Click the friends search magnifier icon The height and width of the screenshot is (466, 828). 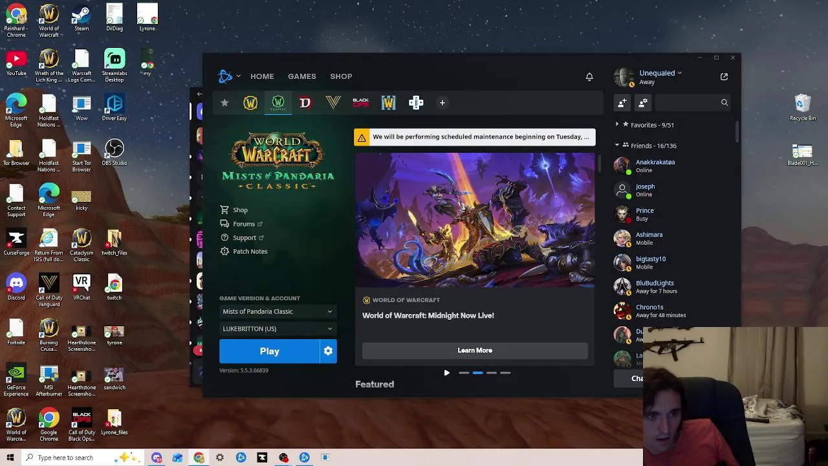(724, 102)
